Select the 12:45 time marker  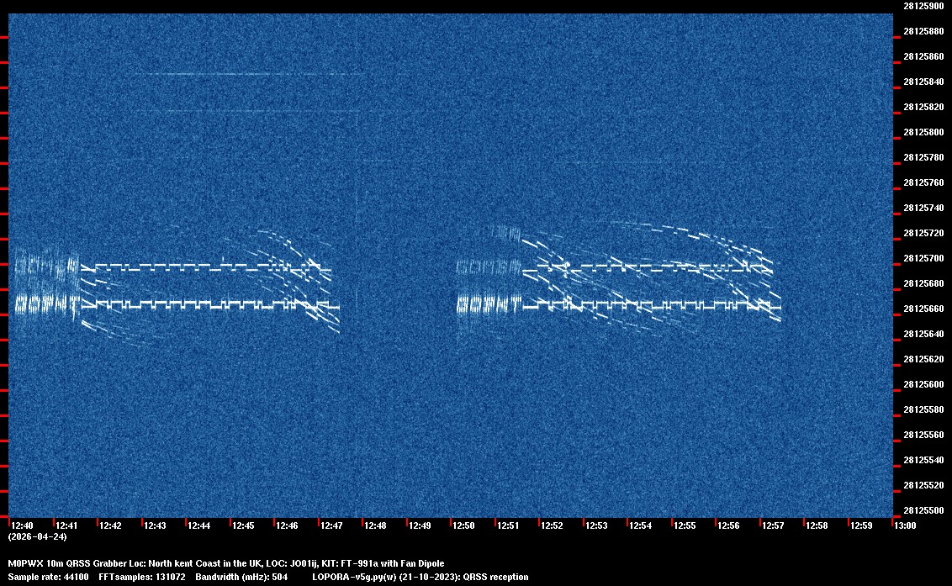coord(243,525)
